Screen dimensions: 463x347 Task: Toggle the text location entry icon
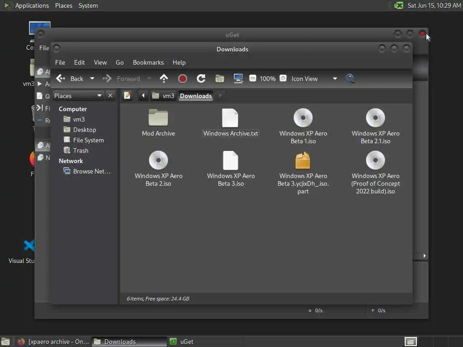click(x=127, y=96)
